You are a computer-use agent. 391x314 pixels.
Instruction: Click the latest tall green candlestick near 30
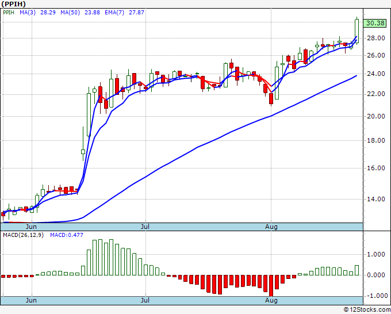(357, 31)
